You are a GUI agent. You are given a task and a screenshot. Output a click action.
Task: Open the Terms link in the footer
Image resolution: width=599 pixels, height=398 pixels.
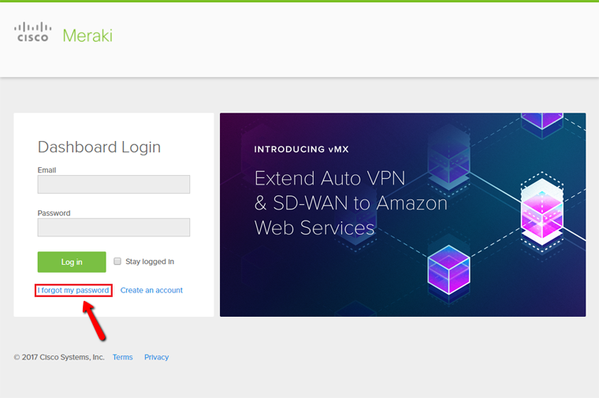coord(123,357)
